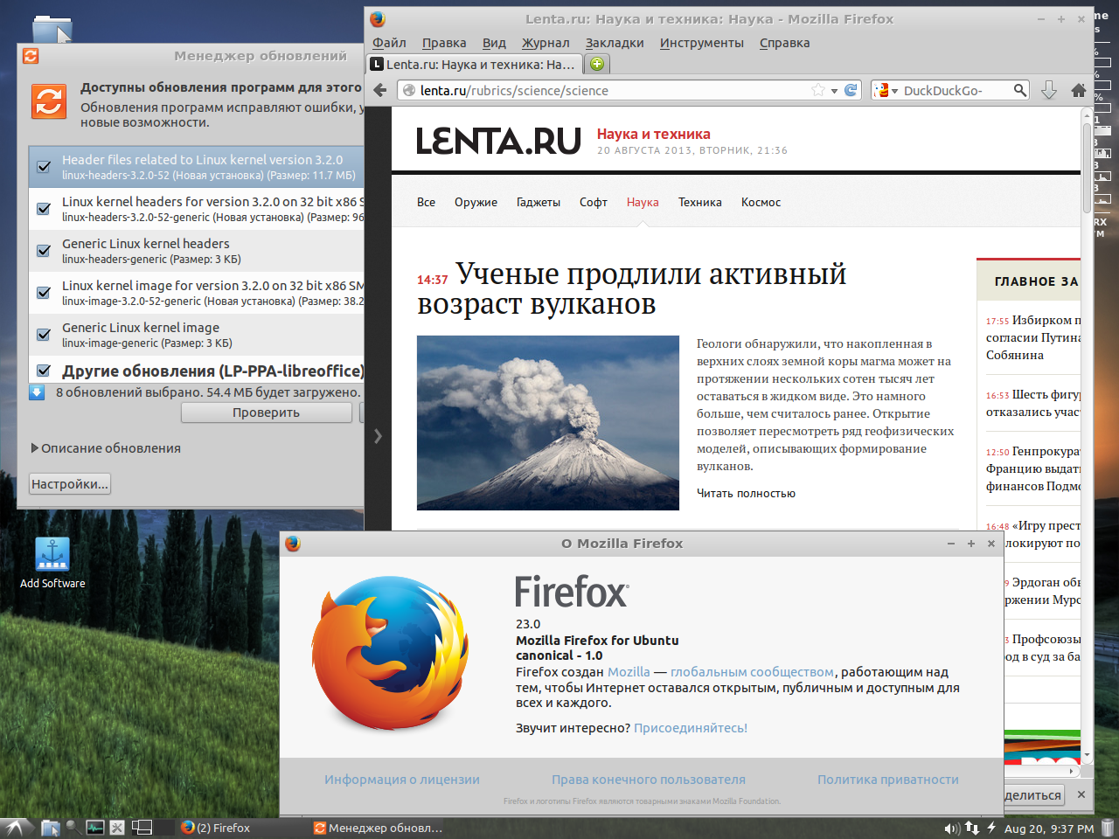
Task: Toggle the Generic Linux kernel headers checkbox
Action: click(43, 251)
